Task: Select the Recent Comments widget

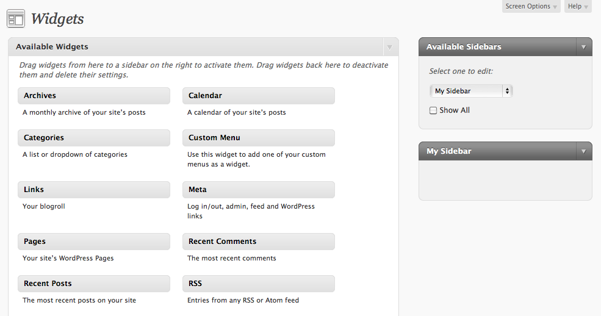Action: point(258,242)
